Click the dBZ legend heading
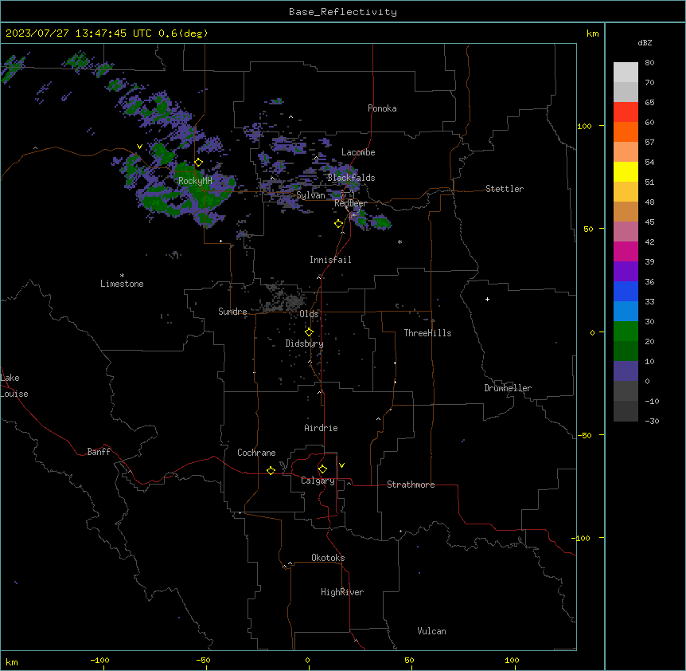This screenshot has width=686, height=671. click(645, 42)
